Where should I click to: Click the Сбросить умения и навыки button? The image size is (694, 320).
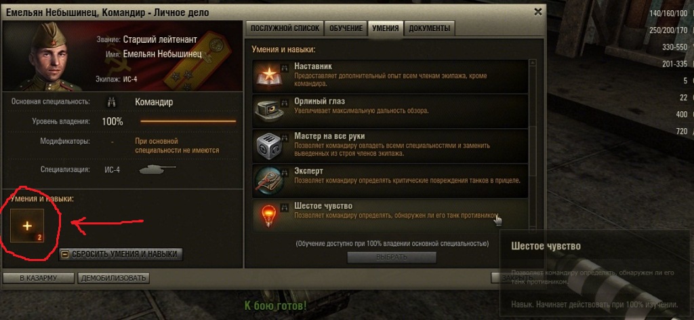(x=121, y=254)
